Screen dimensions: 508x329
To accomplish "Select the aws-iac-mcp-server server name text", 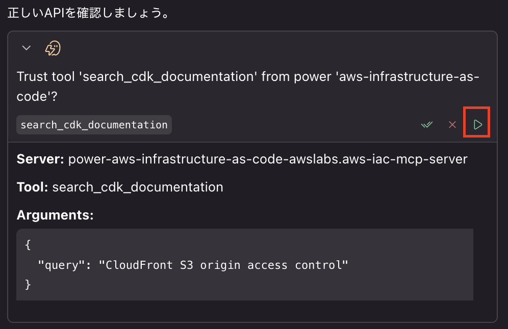I will click(x=267, y=159).
